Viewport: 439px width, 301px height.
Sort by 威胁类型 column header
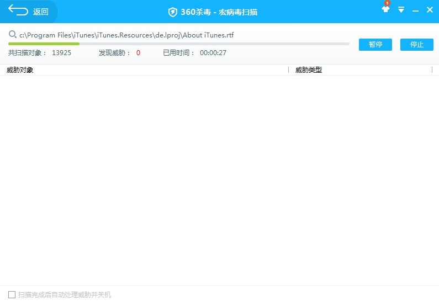click(309, 70)
